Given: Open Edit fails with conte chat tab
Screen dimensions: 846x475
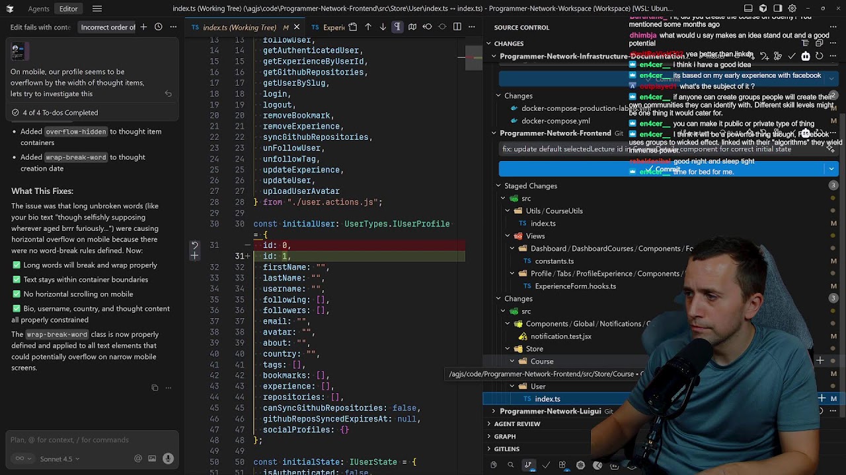Looking at the screenshot, I should point(40,27).
